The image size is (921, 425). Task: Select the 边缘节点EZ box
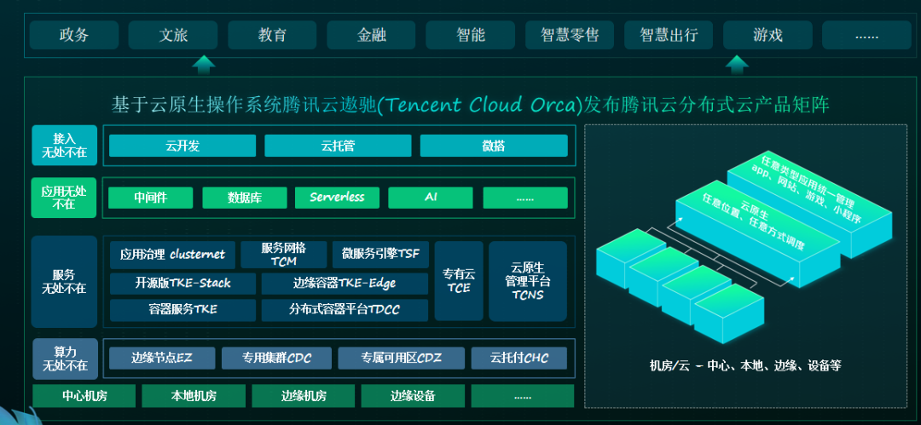(161, 358)
